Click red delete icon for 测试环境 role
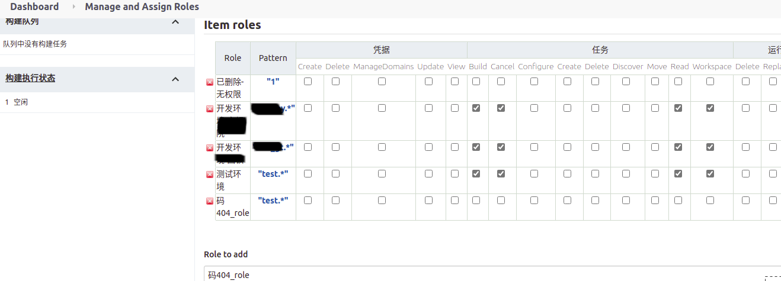Screen dimensions: 781x281 point(209,175)
